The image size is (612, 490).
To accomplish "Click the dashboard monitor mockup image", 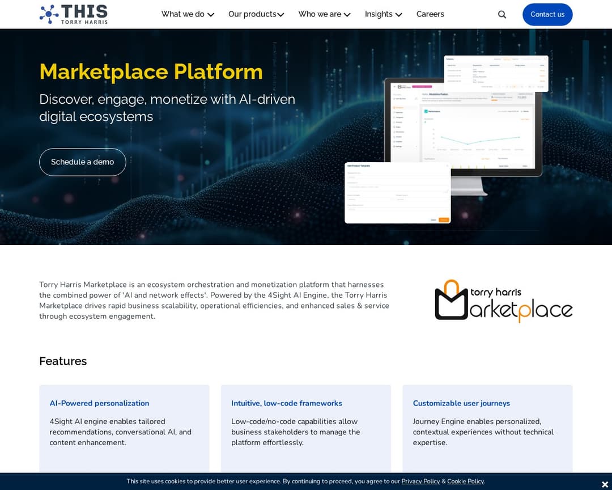I will tap(447, 140).
